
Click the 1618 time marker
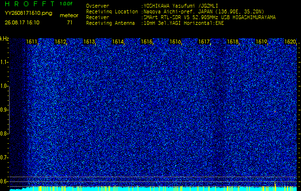point(233,42)
